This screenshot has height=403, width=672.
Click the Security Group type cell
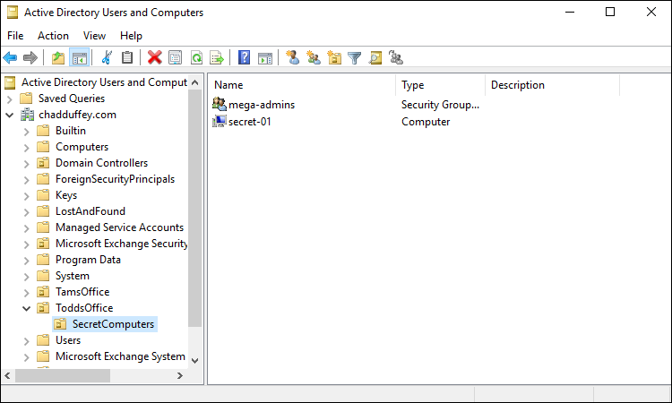440,105
